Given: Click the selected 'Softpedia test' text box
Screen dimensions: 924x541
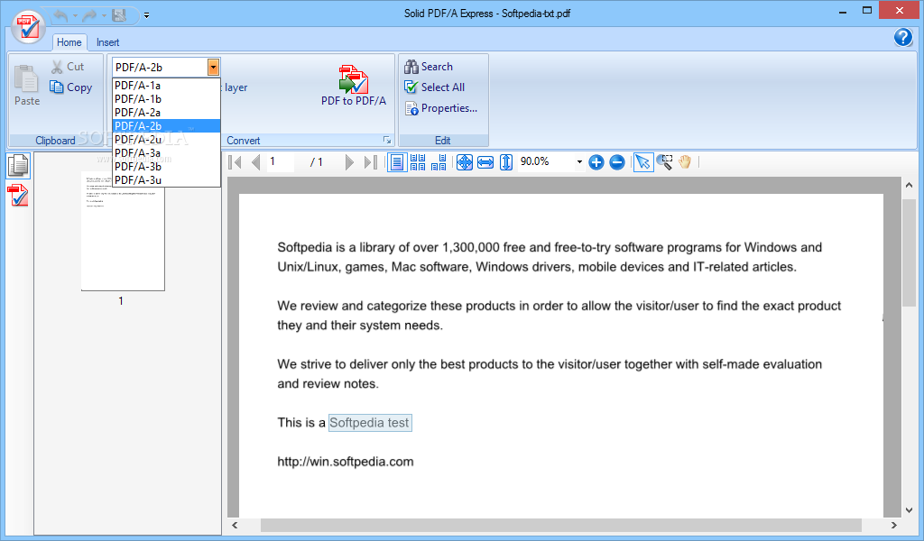Looking at the screenshot, I should 369,423.
